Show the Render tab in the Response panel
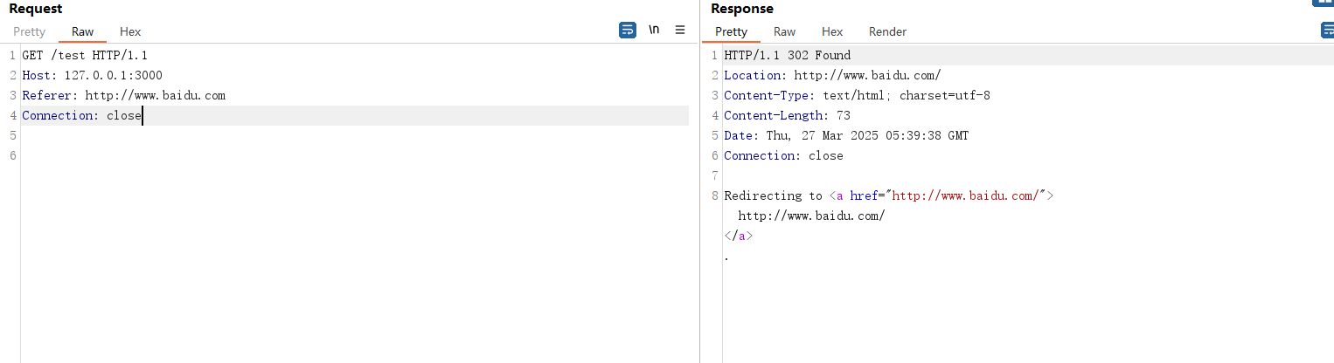Image resolution: width=1334 pixels, height=363 pixels. pyautogui.click(x=887, y=31)
